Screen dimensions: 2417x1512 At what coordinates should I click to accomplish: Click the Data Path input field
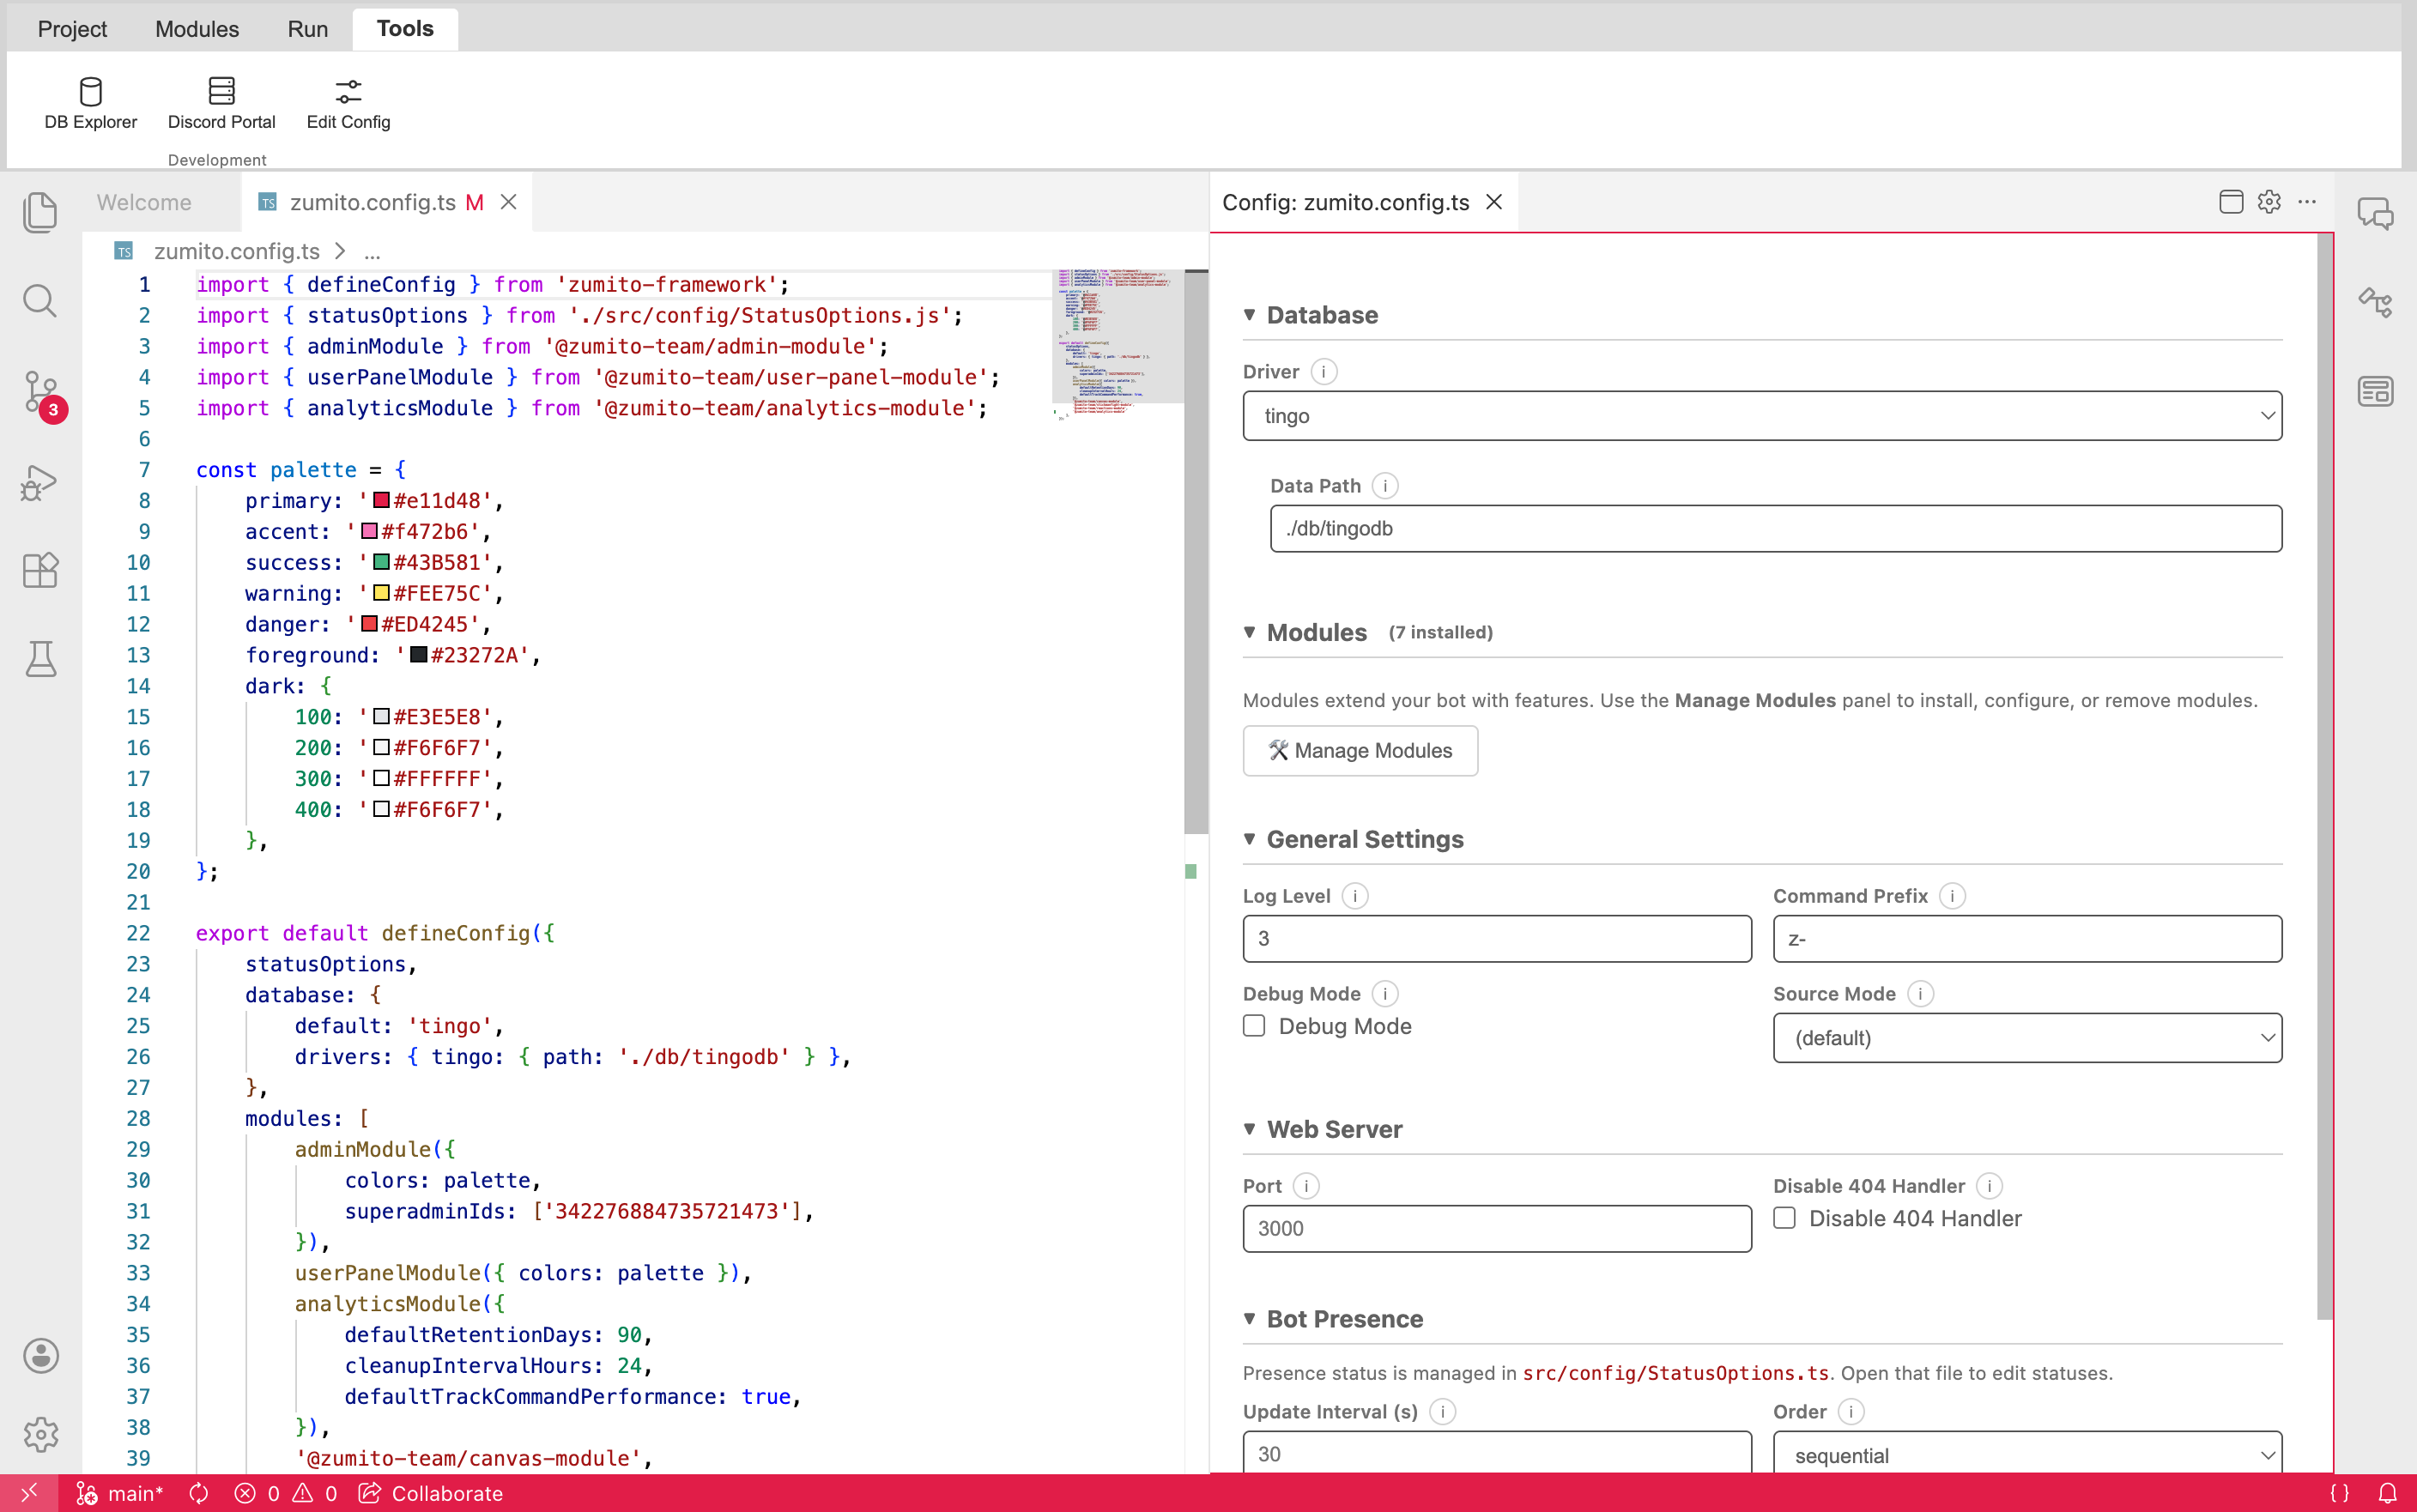coord(1776,529)
